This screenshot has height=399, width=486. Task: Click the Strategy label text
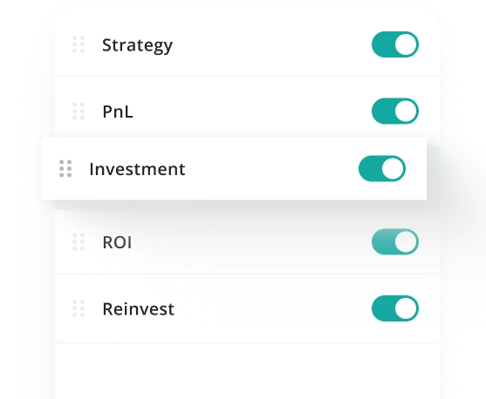click(x=137, y=46)
